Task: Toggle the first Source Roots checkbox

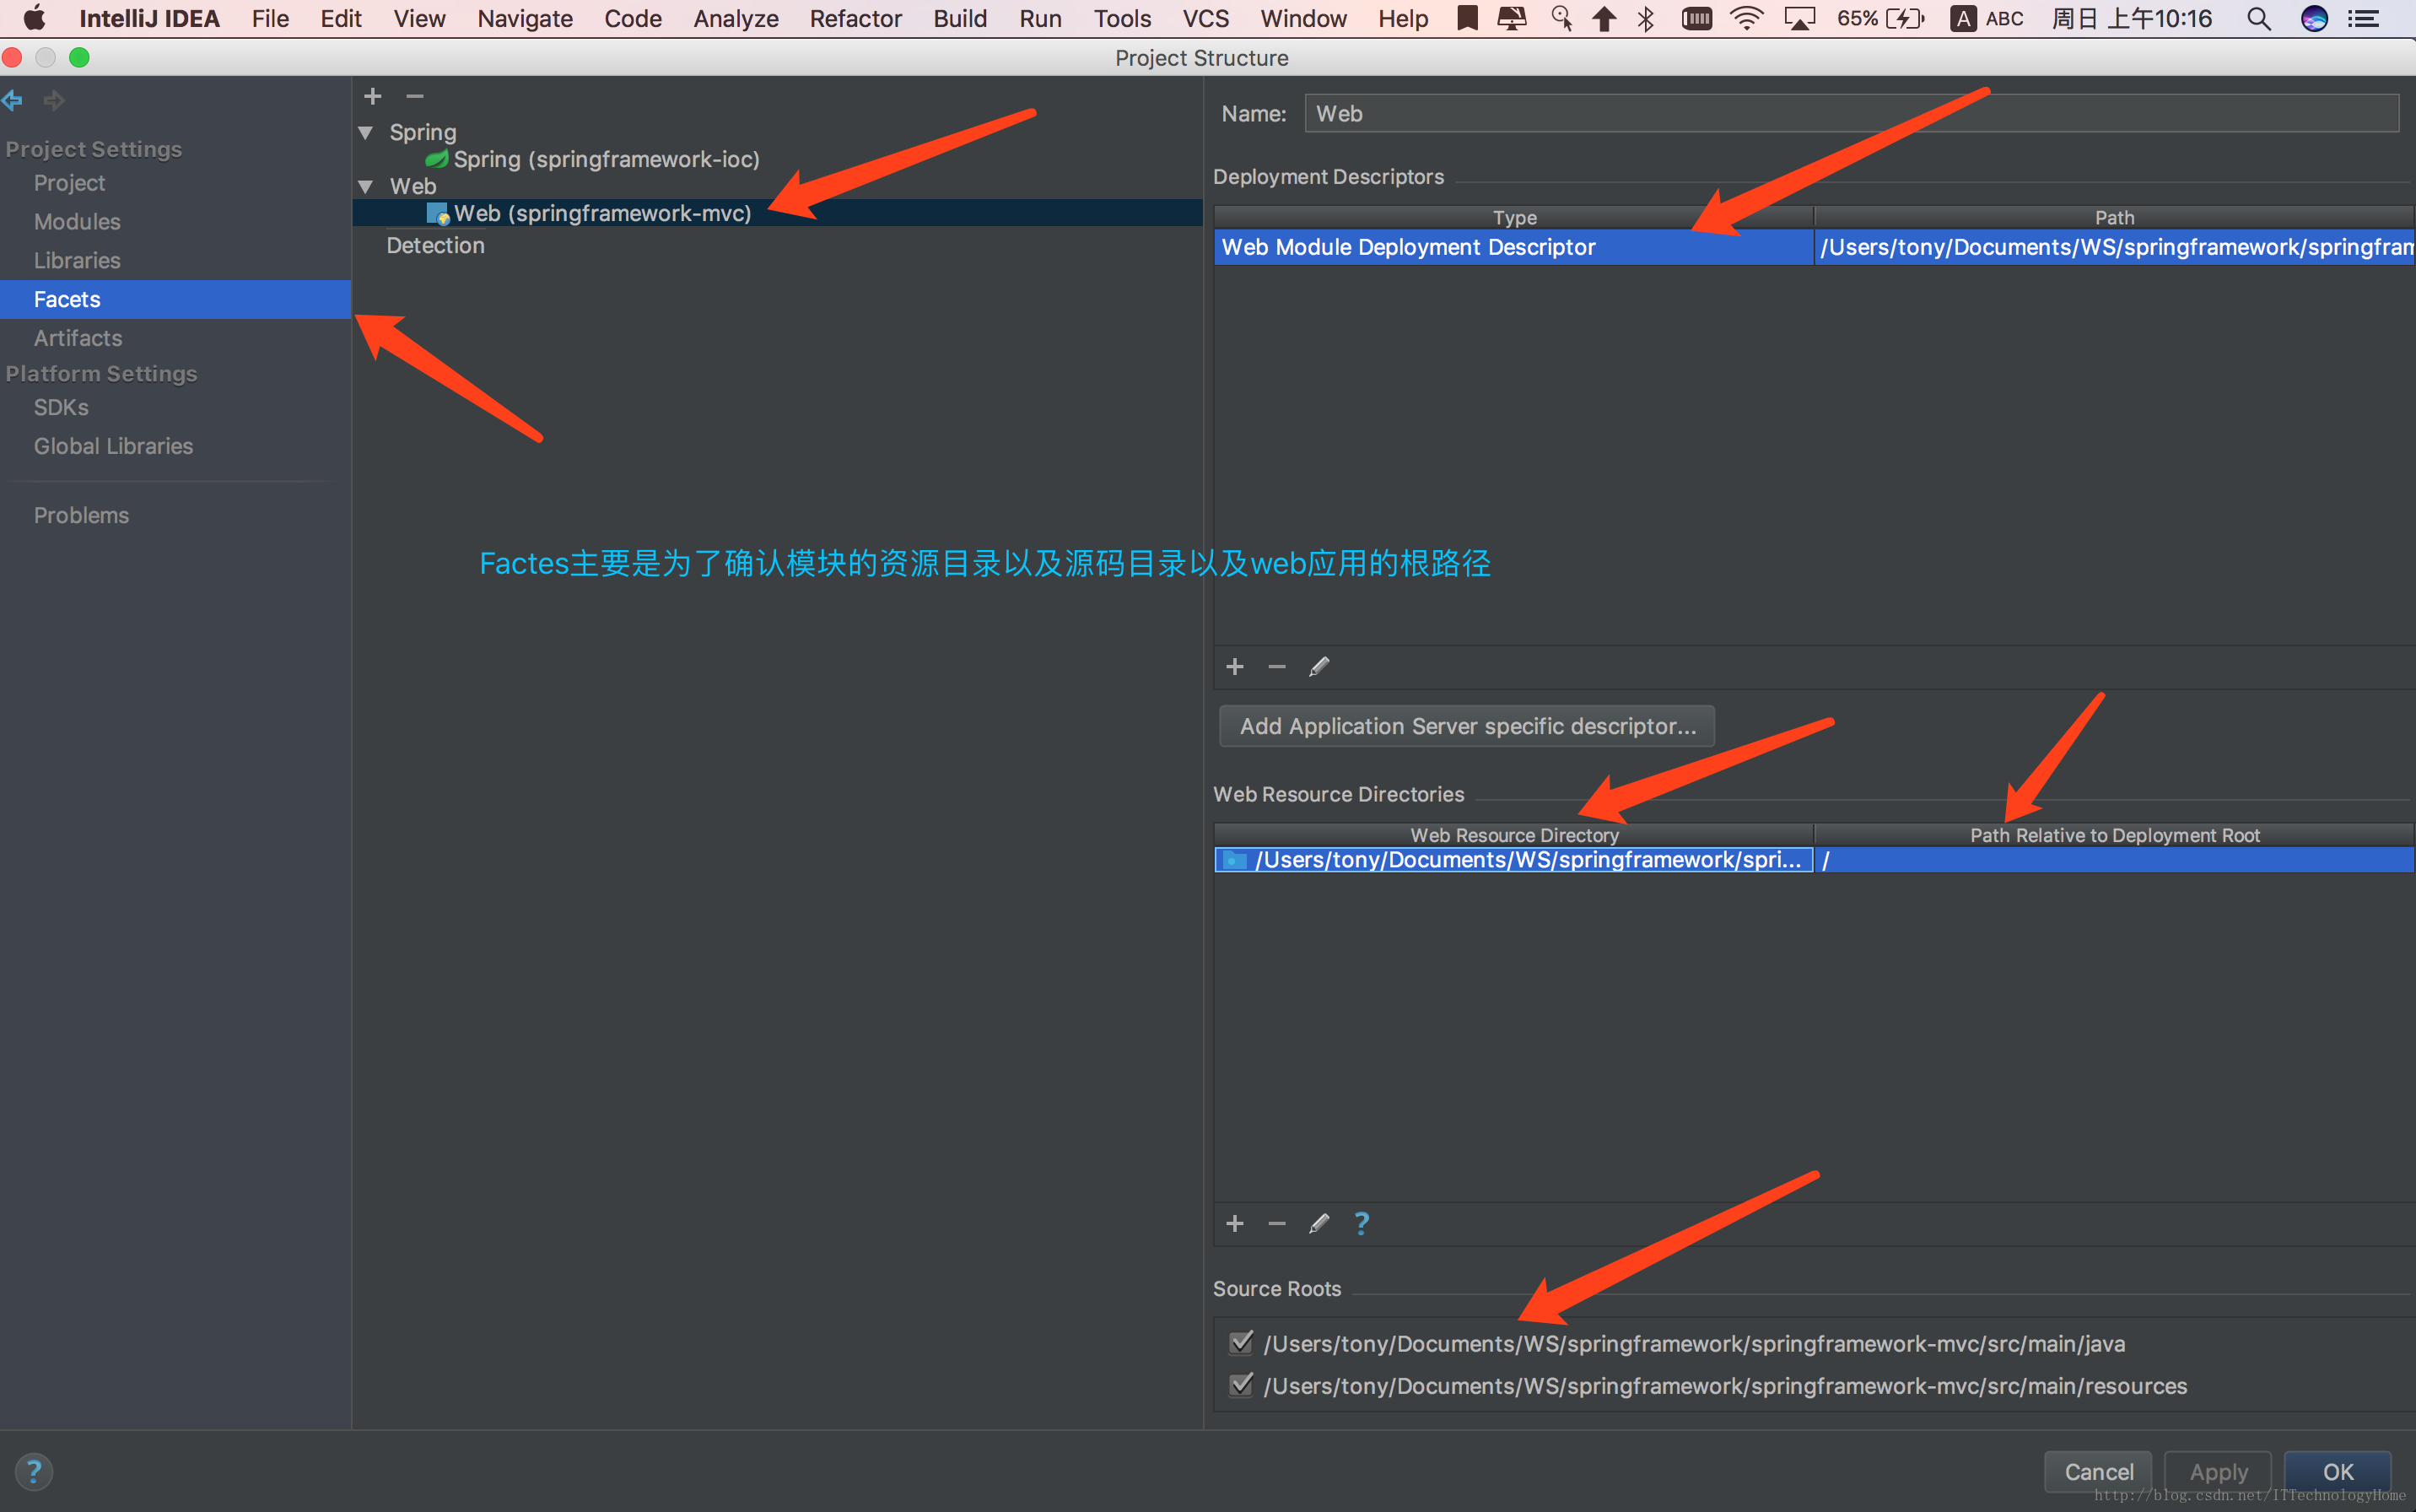Action: coord(1243,1342)
